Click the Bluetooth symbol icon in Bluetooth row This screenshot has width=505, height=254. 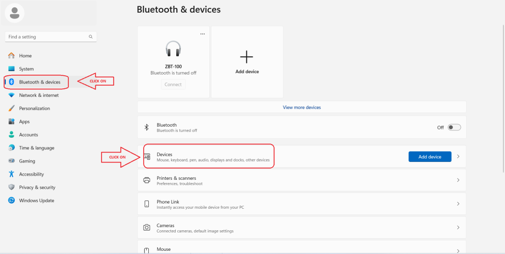tap(147, 127)
